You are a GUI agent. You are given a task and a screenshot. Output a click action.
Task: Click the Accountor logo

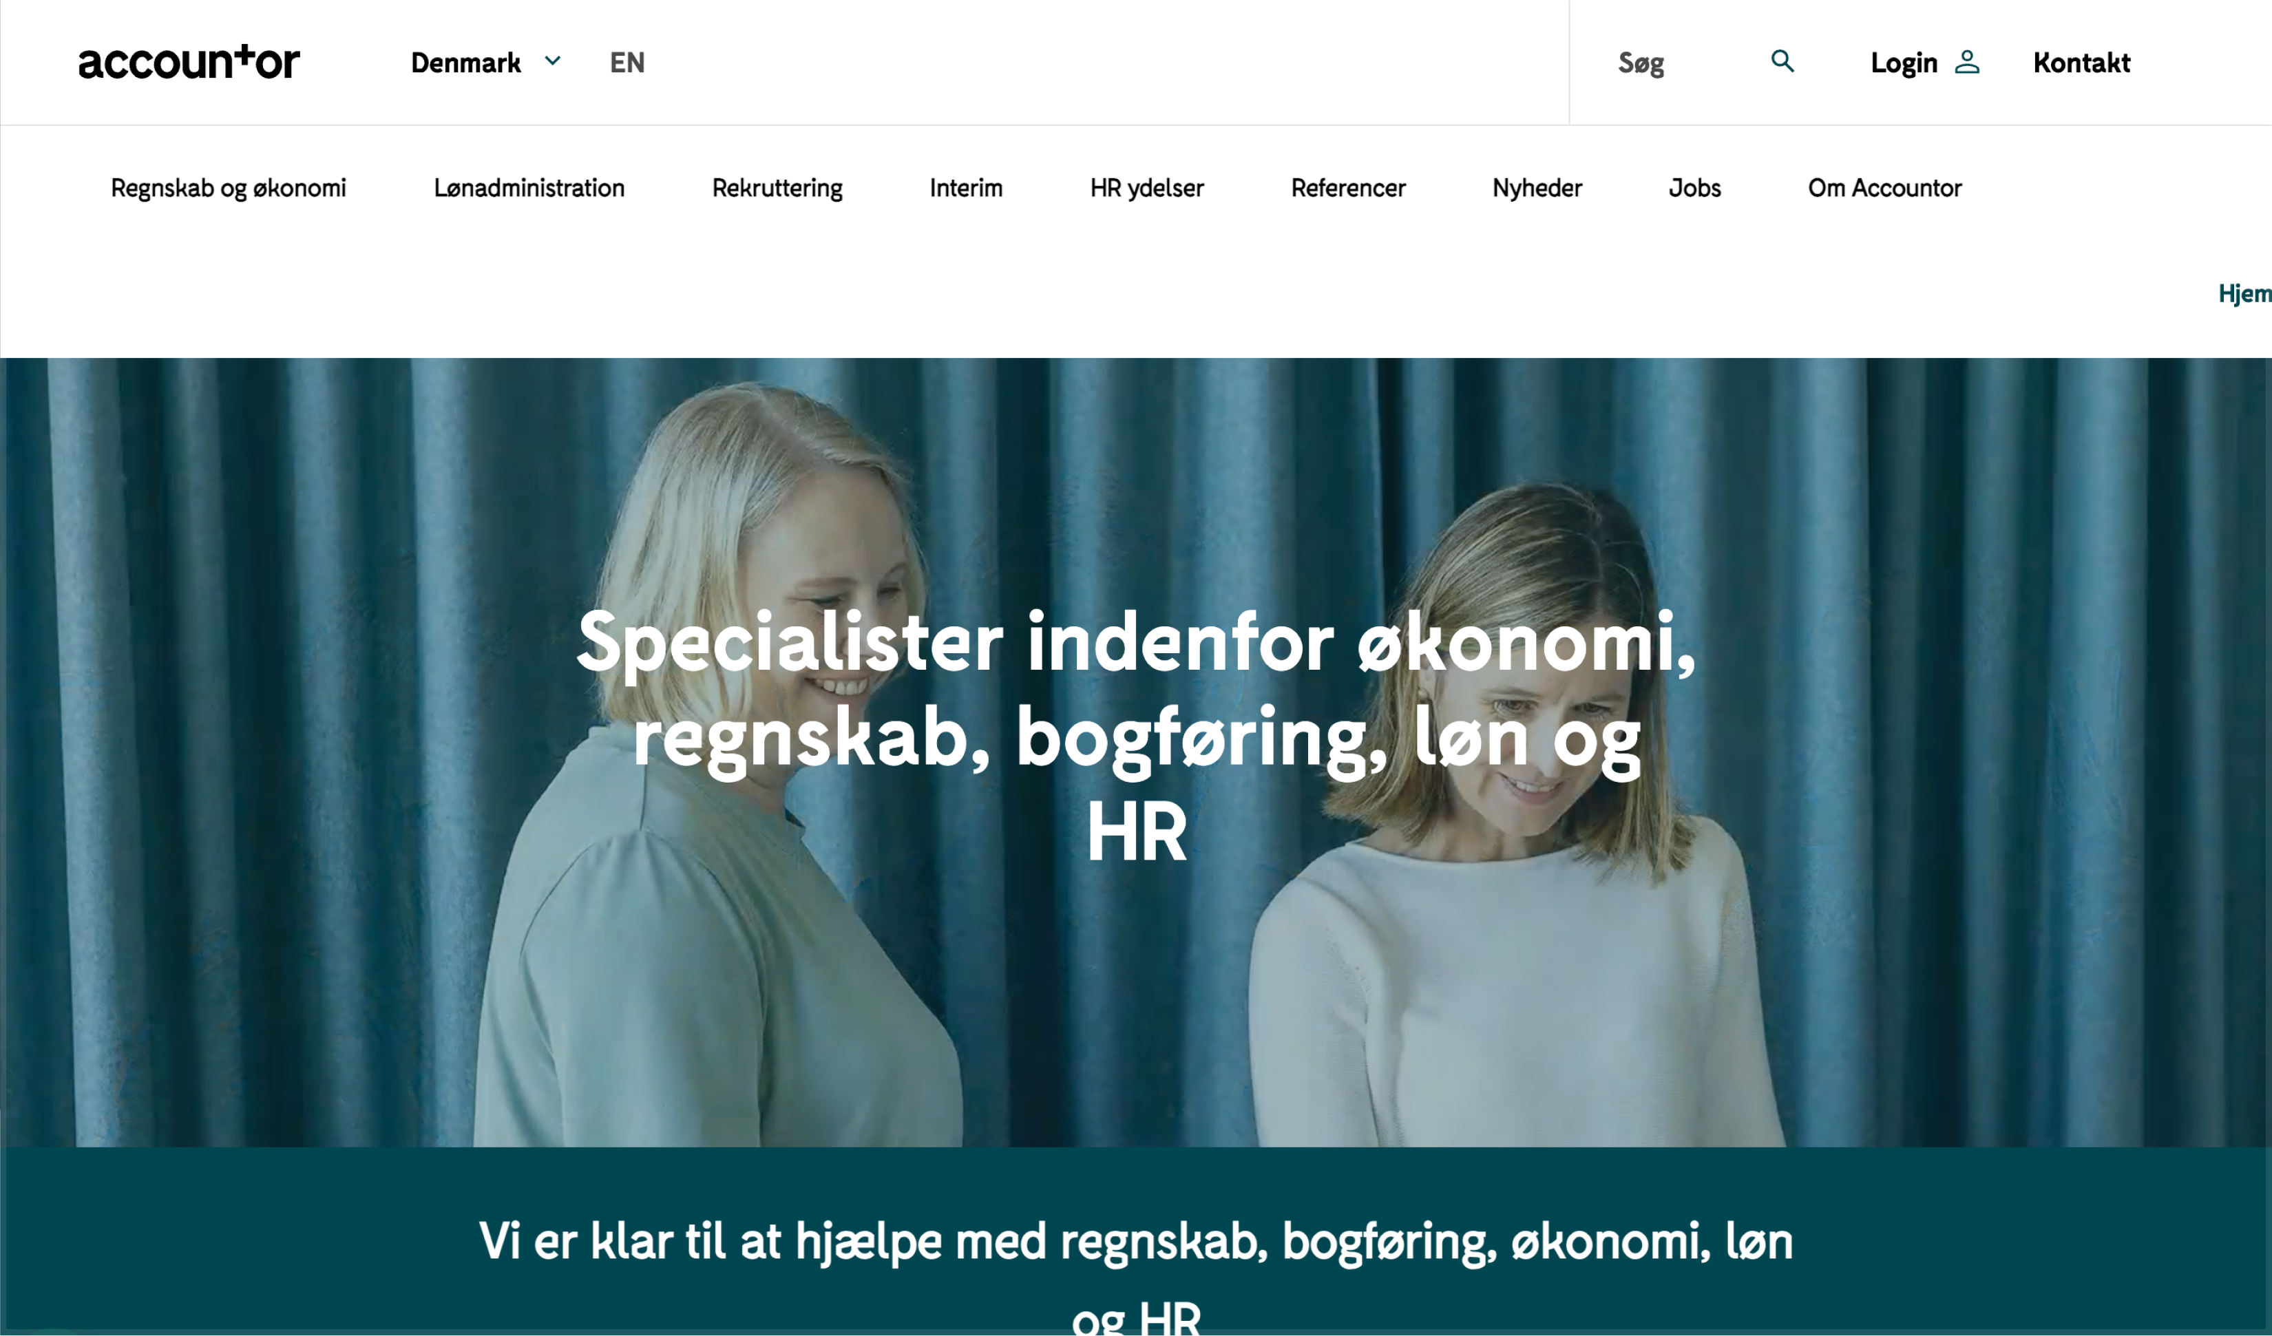tap(189, 62)
